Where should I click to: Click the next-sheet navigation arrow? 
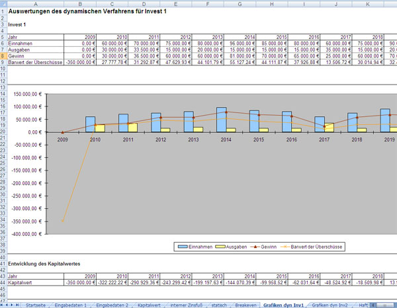pyautogui.click(x=12, y=305)
